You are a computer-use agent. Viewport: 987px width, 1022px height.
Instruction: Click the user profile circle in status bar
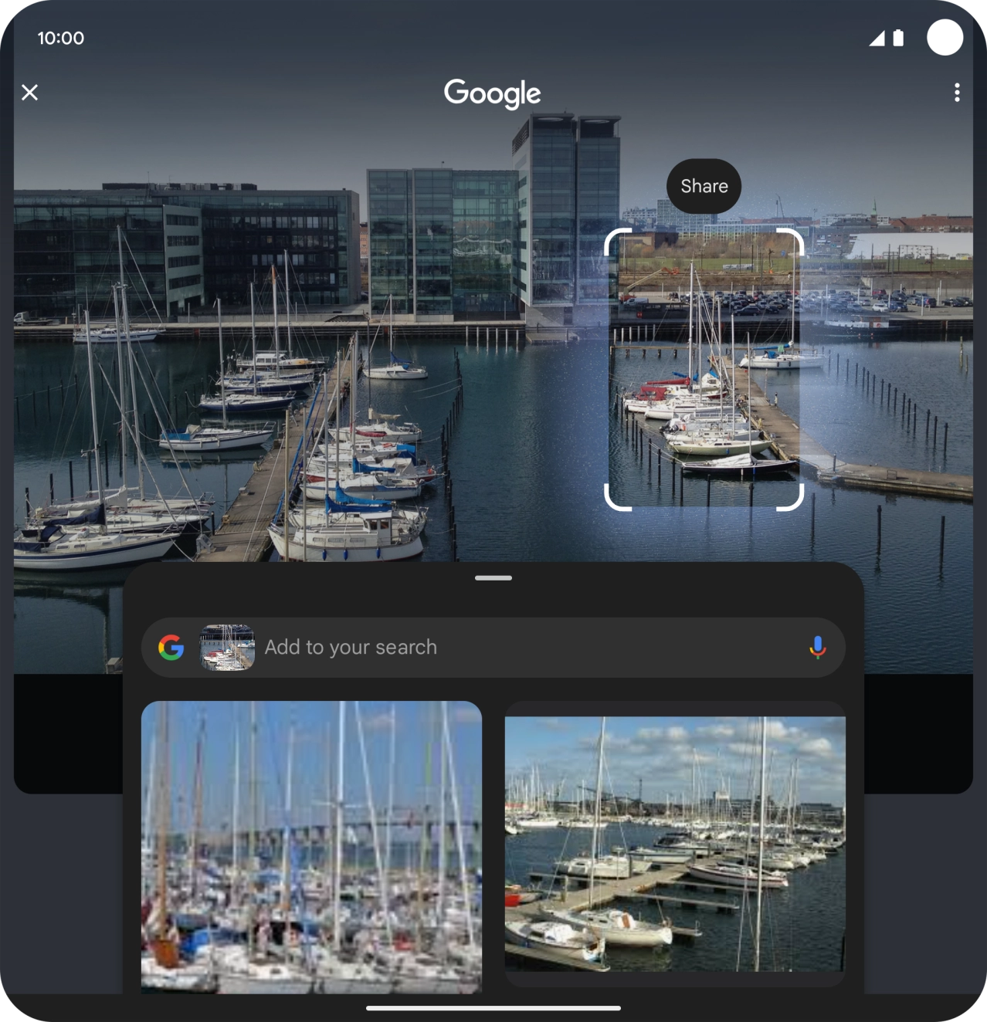(x=944, y=38)
